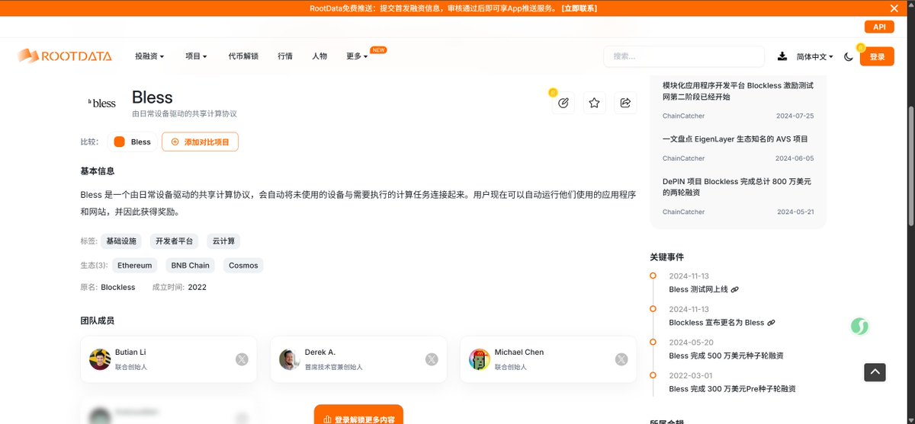The image size is (915, 424).
Task: Open Michael Chen's X profile icon
Action: click(x=621, y=359)
